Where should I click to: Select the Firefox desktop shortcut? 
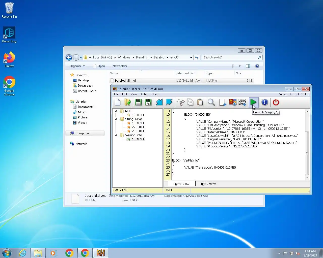click(x=9, y=59)
